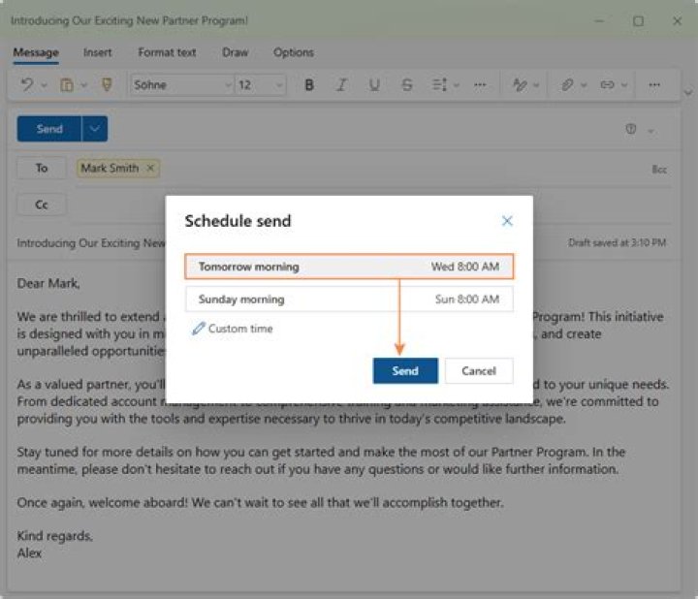This screenshot has height=599, width=698.
Task: Click the Paste clipboard icon
Action: point(67,85)
